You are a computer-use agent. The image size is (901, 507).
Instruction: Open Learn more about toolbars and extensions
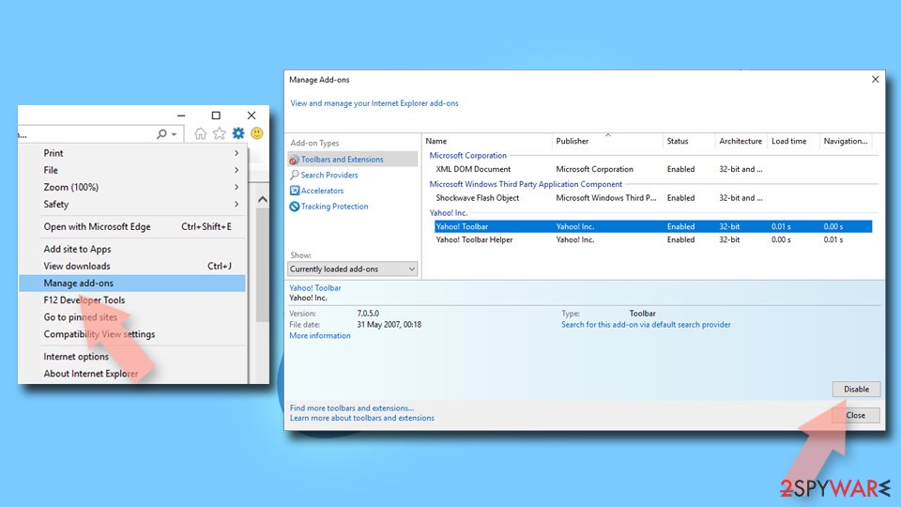(x=362, y=418)
